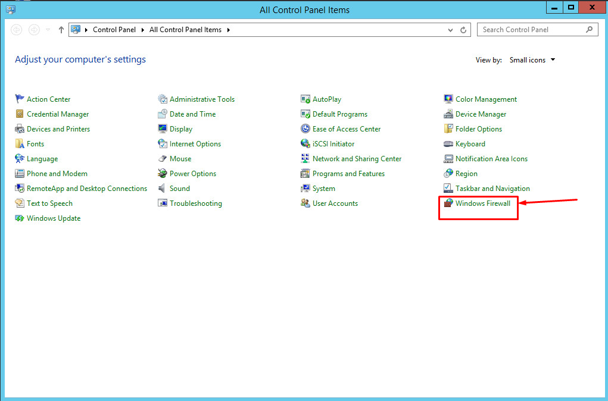Click the Device Manager icon
Viewport: 608px width, 401px height.
click(448, 114)
